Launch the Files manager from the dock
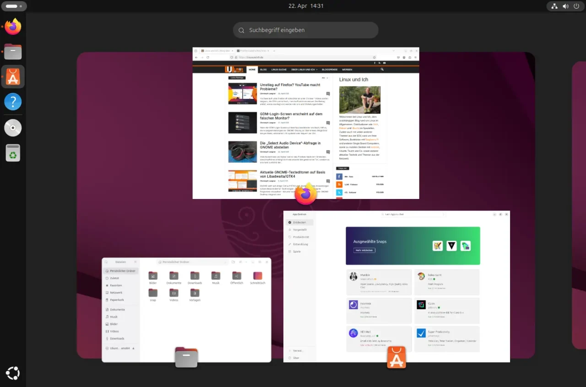This screenshot has width=586, height=387. point(13,52)
